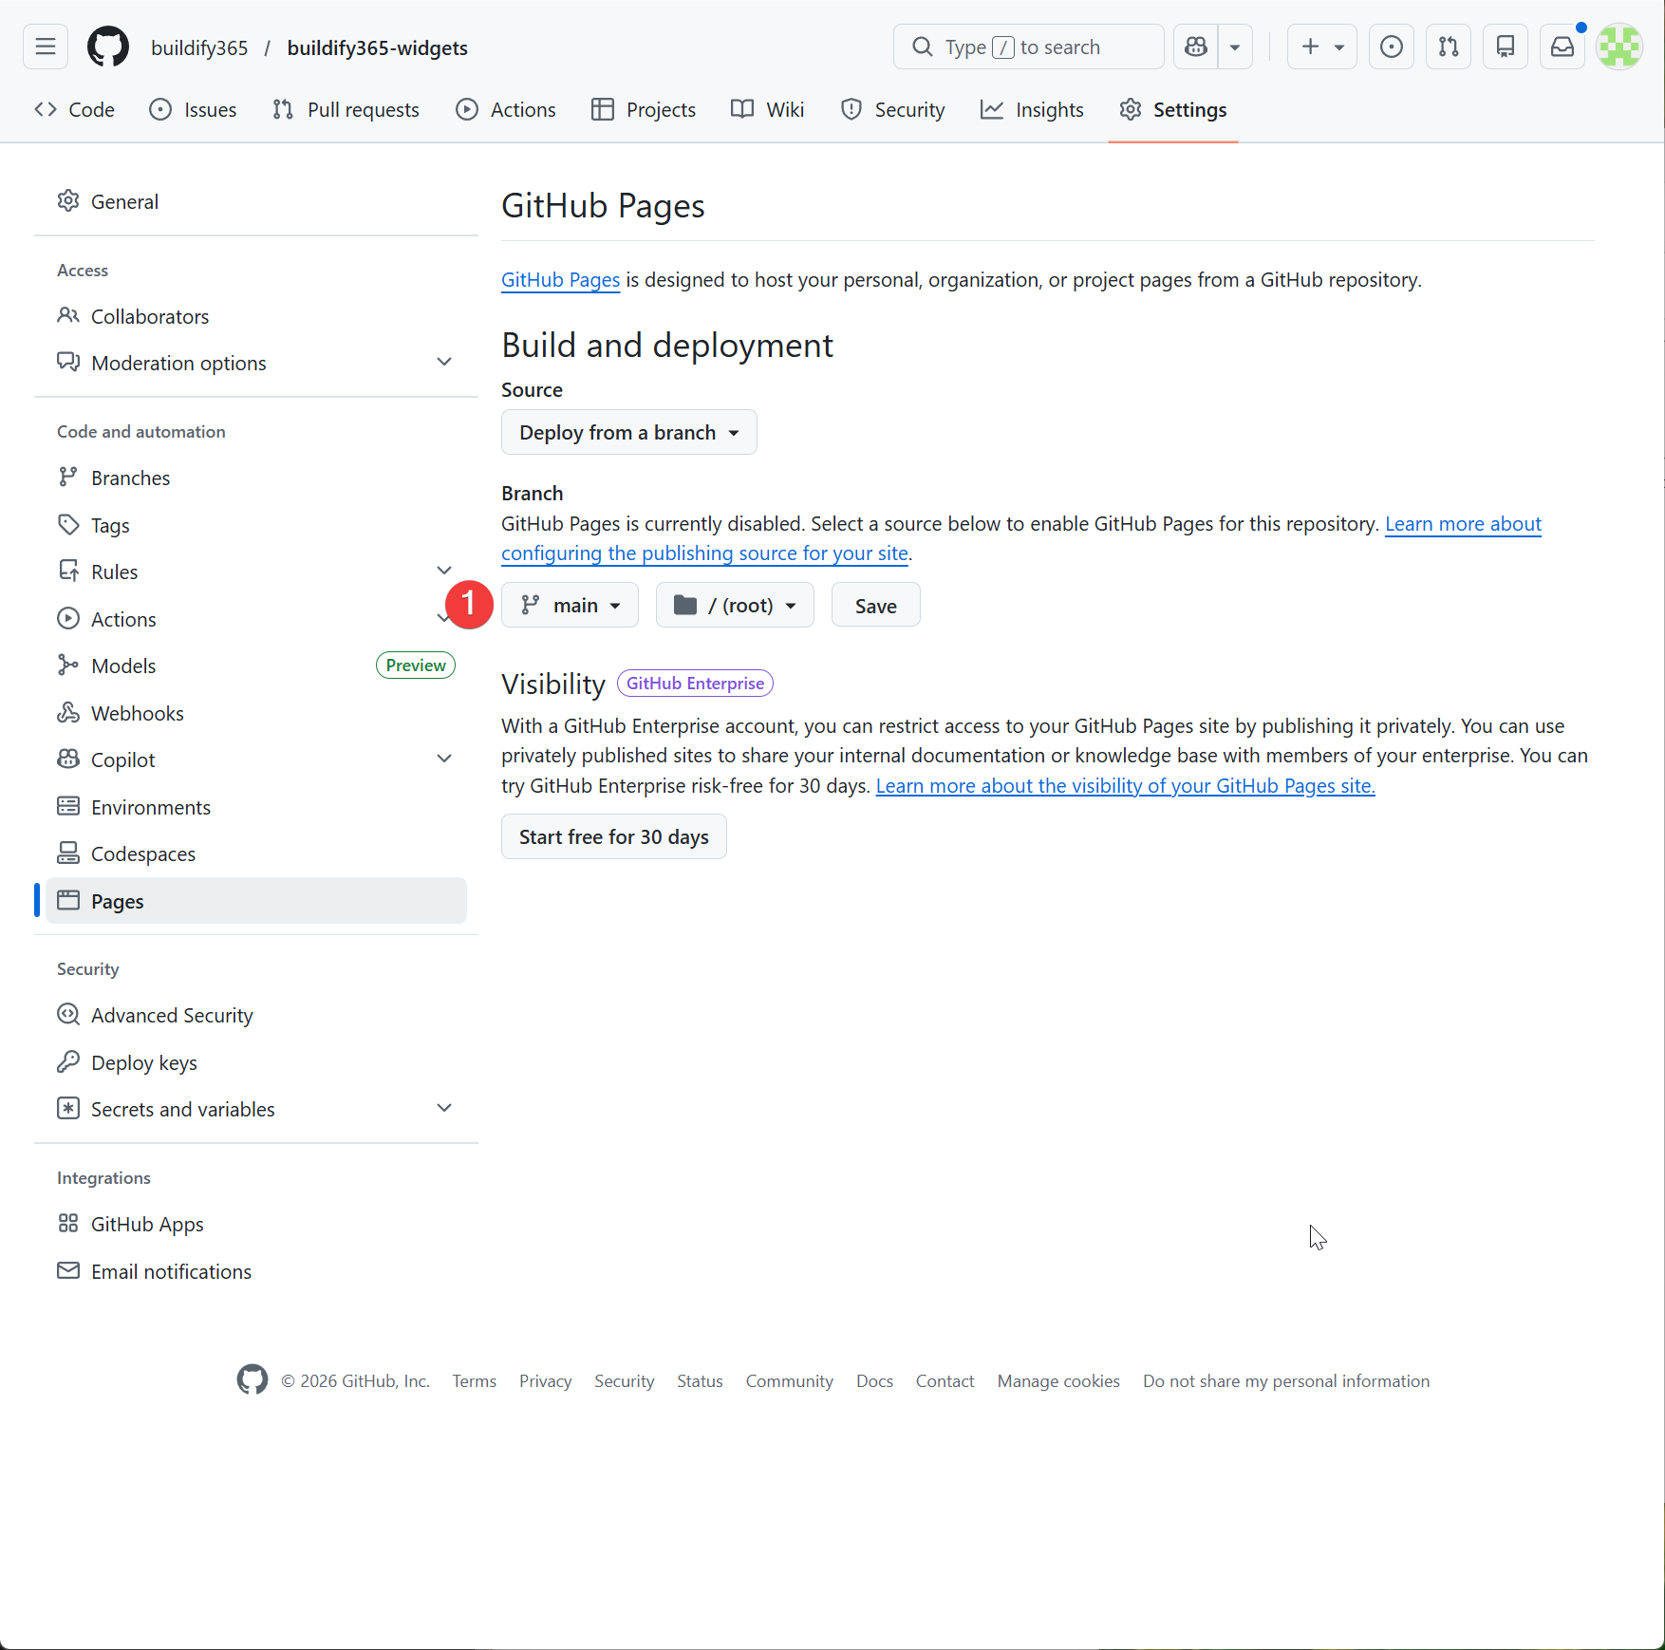The height and width of the screenshot is (1650, 1665).
Task: Expand Secrets and variables chevron
Action: coord(444,1109)
